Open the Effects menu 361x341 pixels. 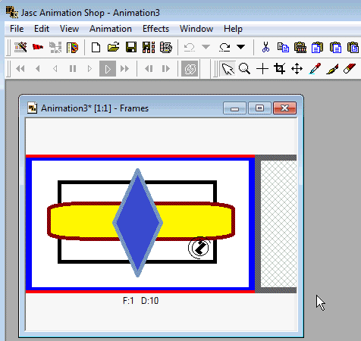point(155,29)
